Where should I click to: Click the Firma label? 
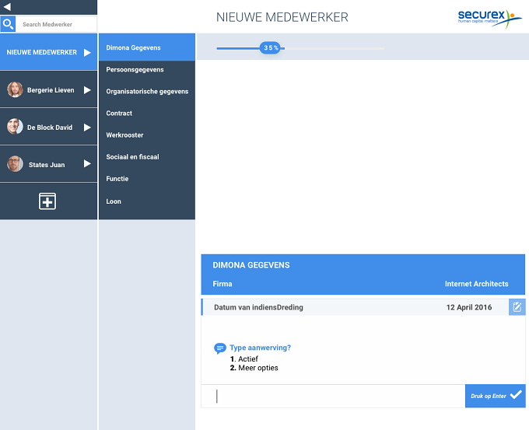click(222, 284)
